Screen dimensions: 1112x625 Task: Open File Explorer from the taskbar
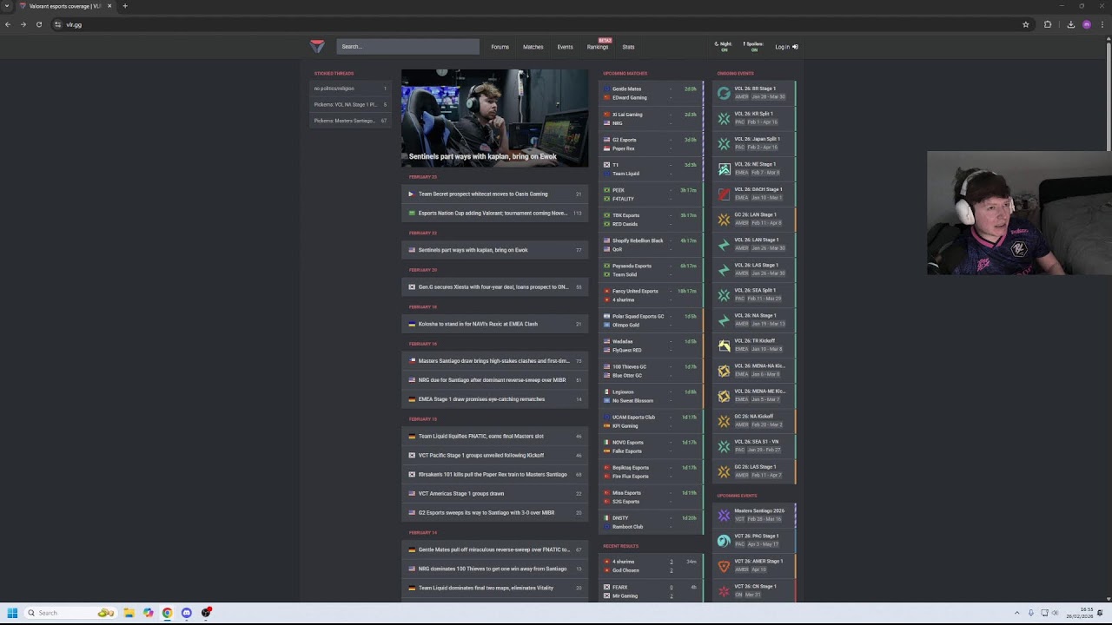[129, 613]
